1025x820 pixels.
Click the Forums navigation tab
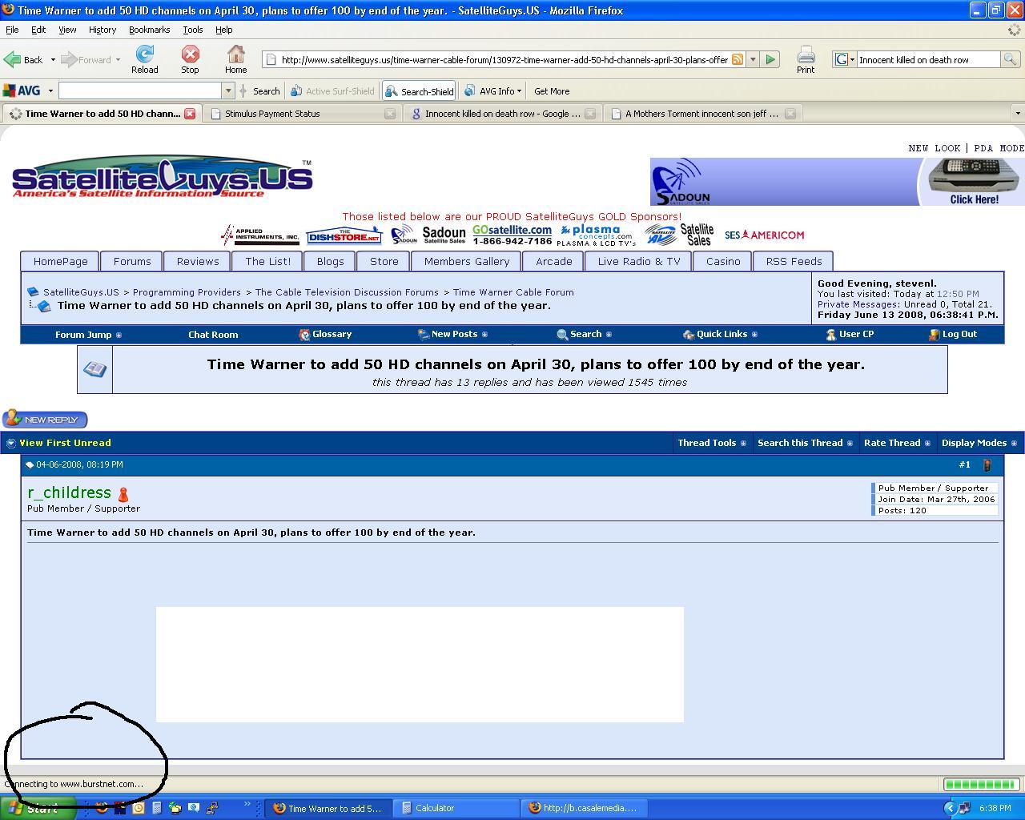click(132, 261)
